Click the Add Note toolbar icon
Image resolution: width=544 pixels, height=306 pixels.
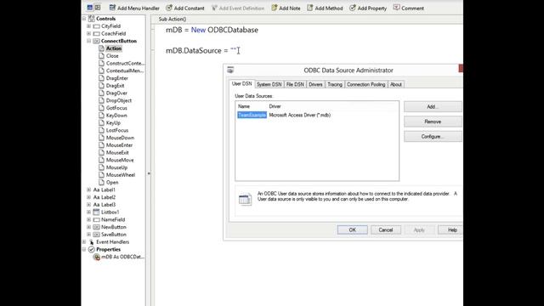point(274,8)
